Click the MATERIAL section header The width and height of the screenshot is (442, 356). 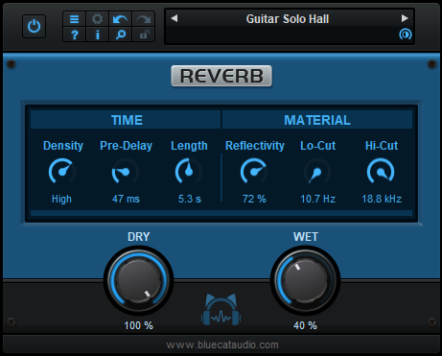(x=317, y=120)
